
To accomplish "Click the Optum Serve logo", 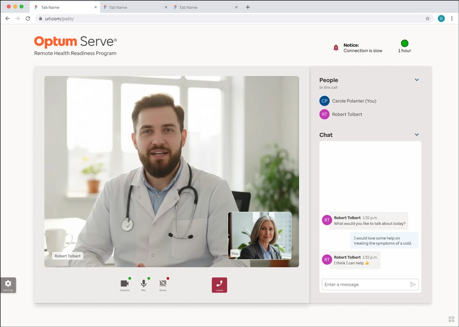I will pyautogui.click(x=75, y=42).
